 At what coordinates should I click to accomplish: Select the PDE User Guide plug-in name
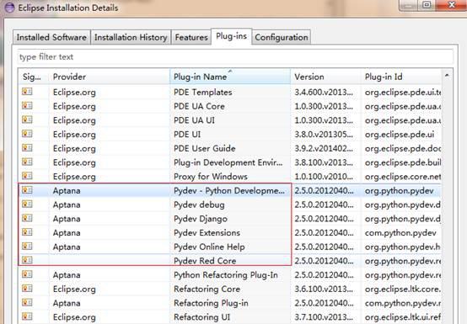coord(205,148)
